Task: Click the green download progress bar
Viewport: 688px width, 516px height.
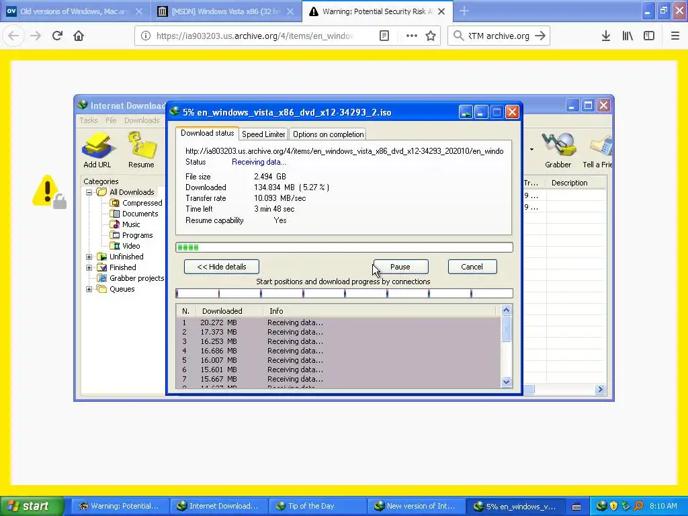Action: point(344,247)
